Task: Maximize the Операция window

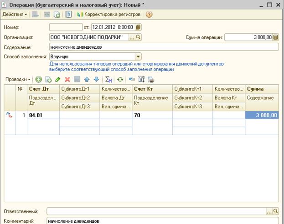Action: [x=269, y=5]
